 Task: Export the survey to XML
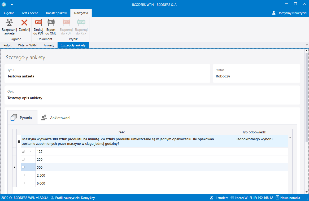pos(51,27)
